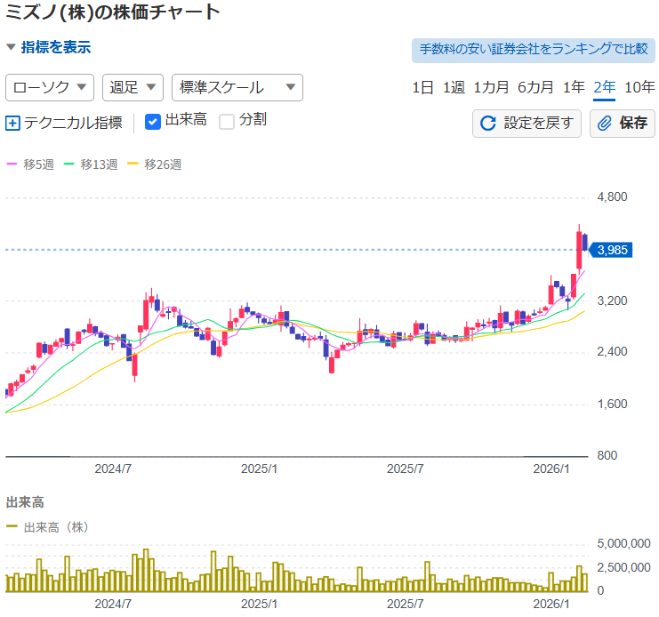The image size is (659, 617).
Task: Click the pink 移5週 legend swatch
Action: coord(12,164)
